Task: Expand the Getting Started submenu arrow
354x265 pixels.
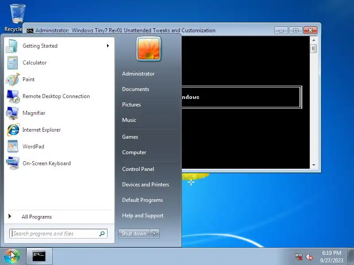Action: pyautogui.click(x=108, y=46)
